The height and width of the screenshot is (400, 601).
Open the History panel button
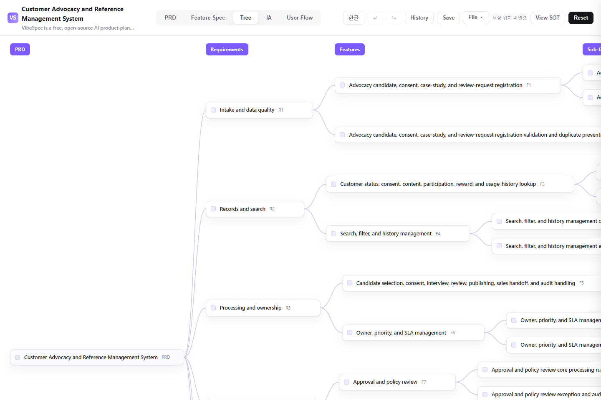(419, 18)
